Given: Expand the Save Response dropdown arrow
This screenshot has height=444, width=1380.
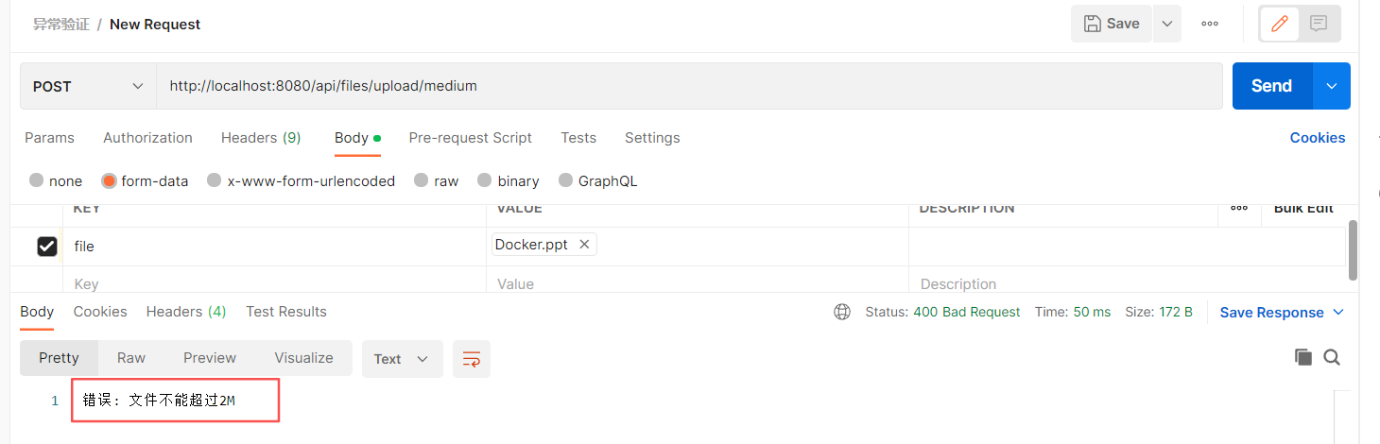Looking at the screenshot, I should pyautogui.click(x=1338, y=313).
